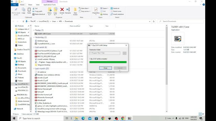The width and height of the screenshot is (216, 121).
Task: Click the Destination folder path field
Action: 105,53
